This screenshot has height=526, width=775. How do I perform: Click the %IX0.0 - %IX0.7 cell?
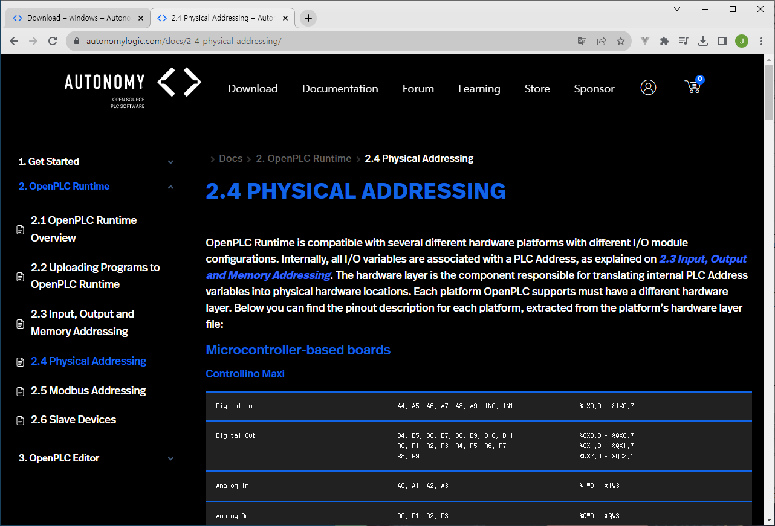[x=606, y=406]
